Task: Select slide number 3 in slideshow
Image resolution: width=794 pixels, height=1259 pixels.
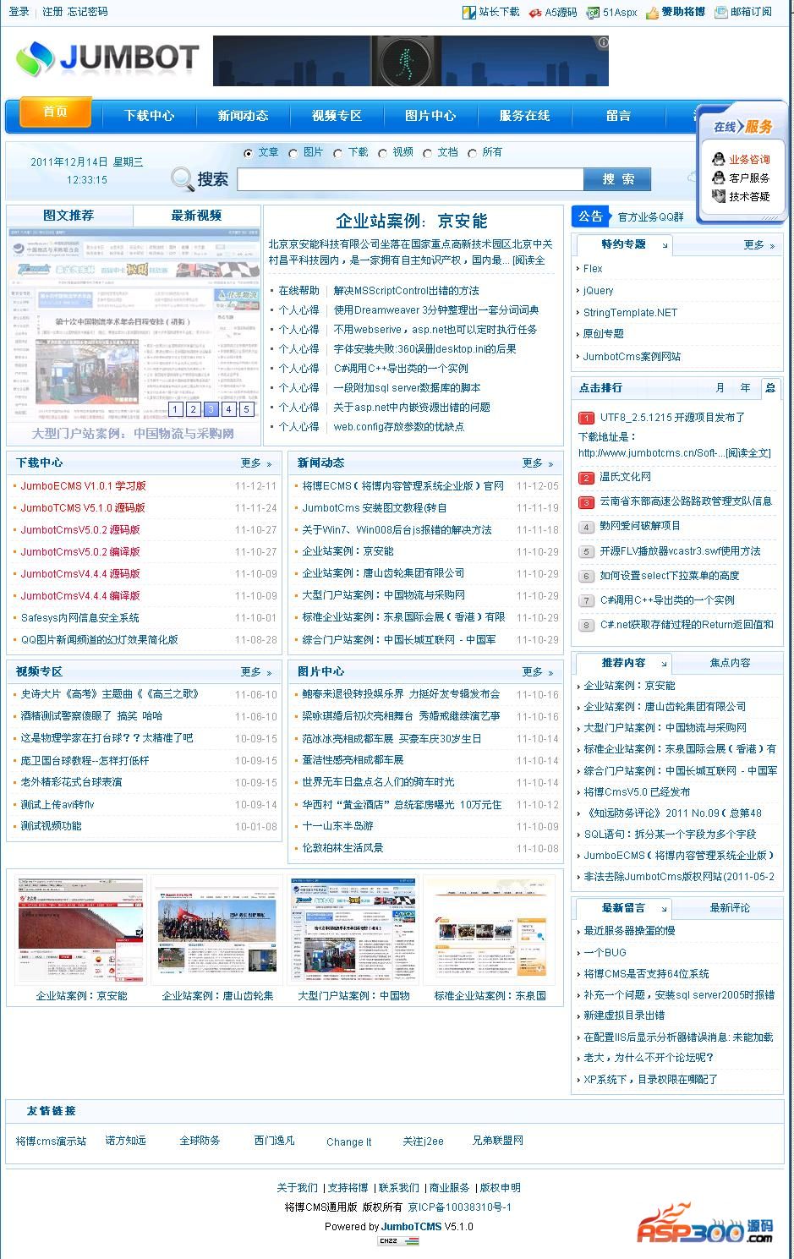Action: click(211, 409)
